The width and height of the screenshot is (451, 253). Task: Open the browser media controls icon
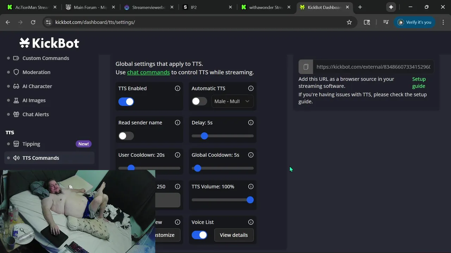[x=386, y=22]
